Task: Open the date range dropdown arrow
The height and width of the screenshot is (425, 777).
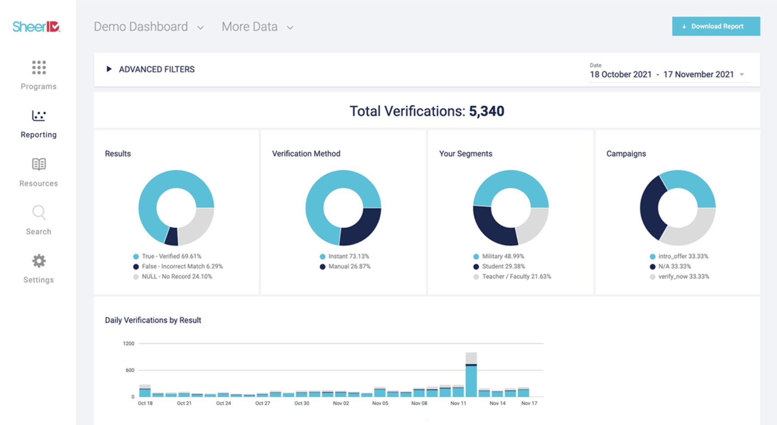Action: tap(742, 74)
